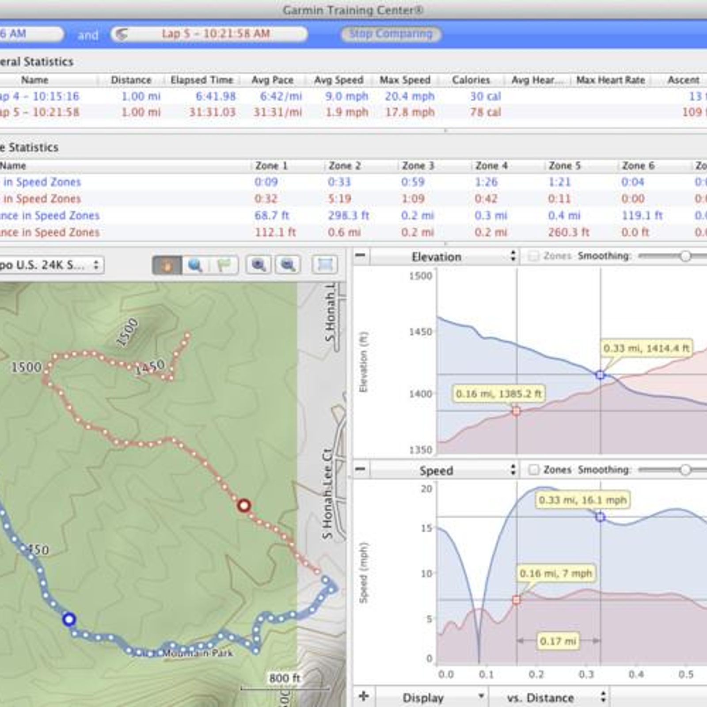Sort by the Max Heart Rate column header

[611, 80]
